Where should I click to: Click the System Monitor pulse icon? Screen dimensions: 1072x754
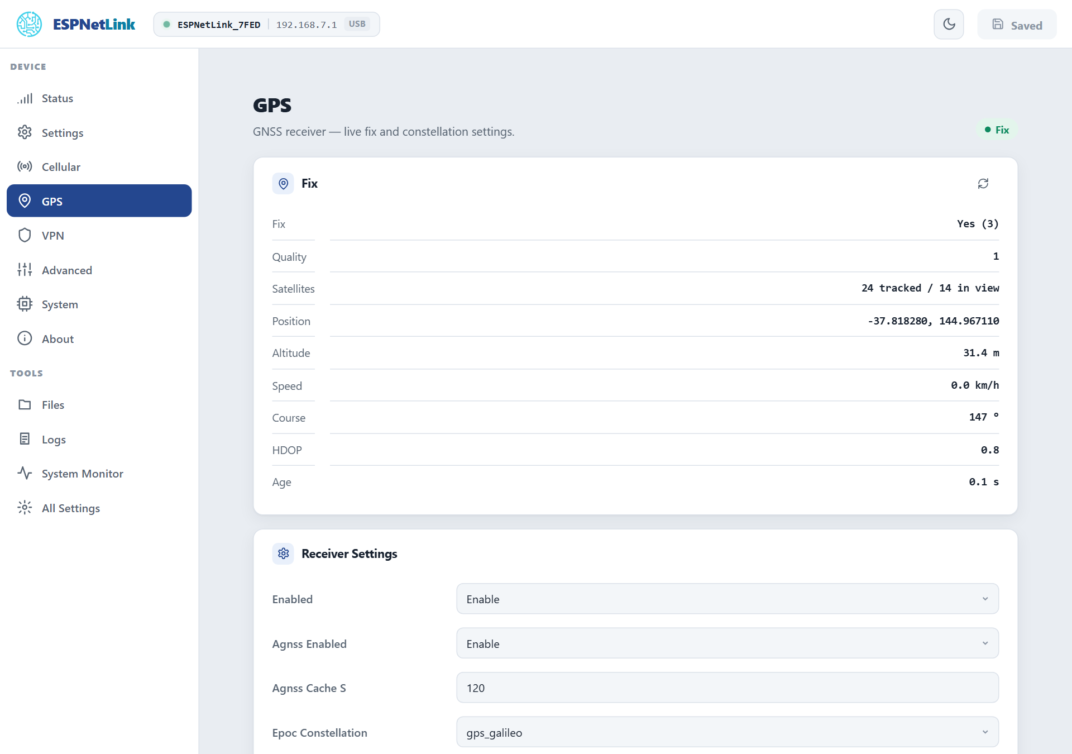click(25, 473)
